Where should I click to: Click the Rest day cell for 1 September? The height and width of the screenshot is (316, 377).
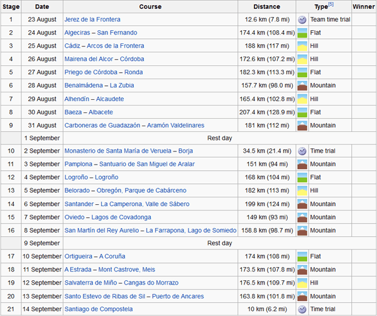219,138
